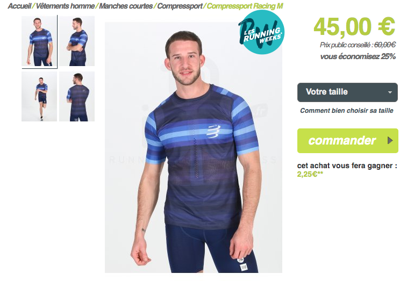Select the front view thumbnail

click(39, 41)
